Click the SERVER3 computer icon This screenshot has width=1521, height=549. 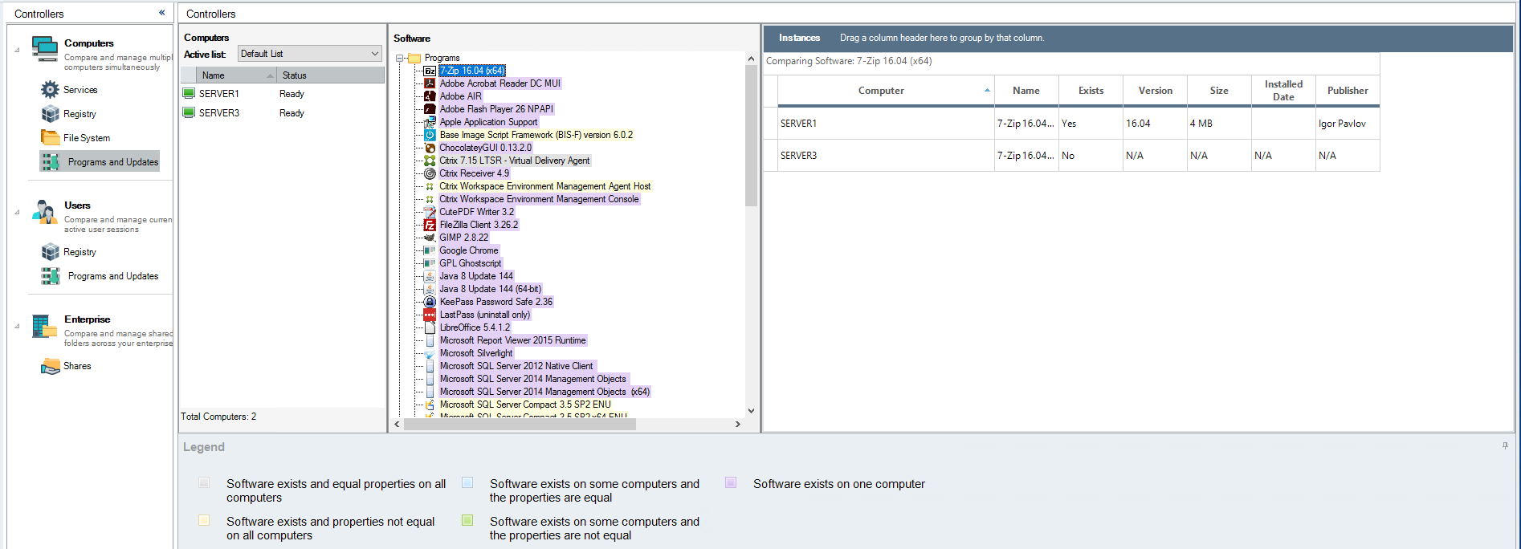pyautogui.click(x=189, y=113)
